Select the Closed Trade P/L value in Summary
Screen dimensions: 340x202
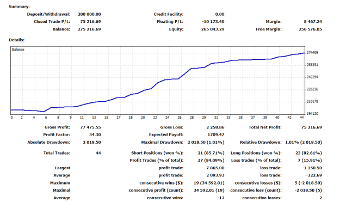[x=90, y=22]
